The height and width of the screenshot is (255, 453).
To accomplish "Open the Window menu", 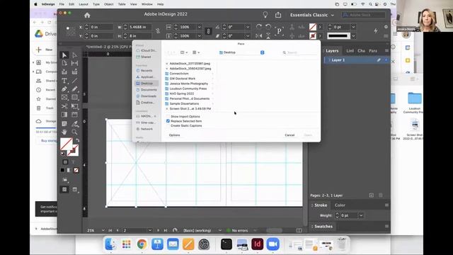I will 147,4.
